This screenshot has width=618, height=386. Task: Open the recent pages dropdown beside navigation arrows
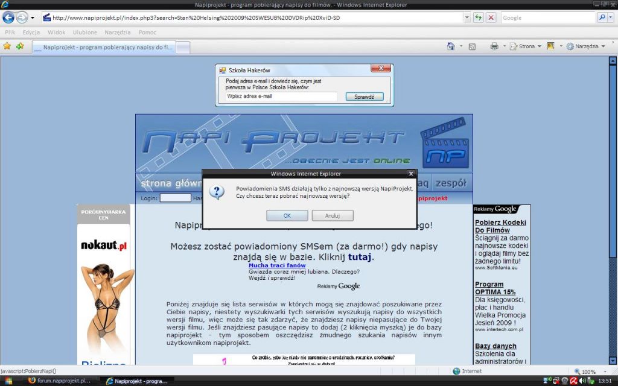point(33,17)
